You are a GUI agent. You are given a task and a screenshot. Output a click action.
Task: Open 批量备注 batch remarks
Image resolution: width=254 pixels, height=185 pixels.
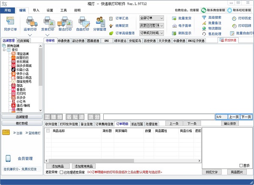tap(212, 23)
